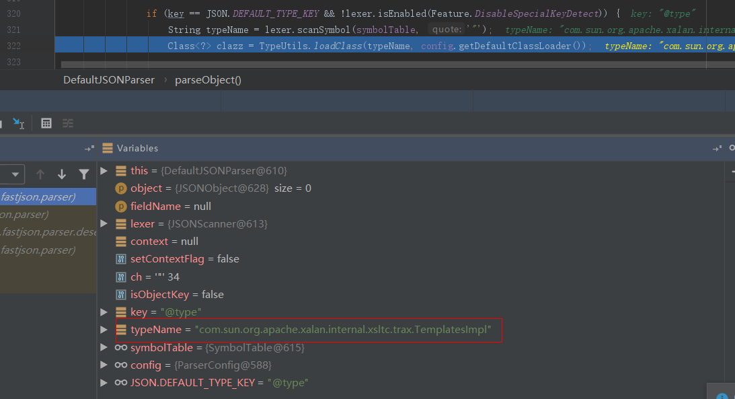
Task: Click DefaultJSONParser in the breadcrumb bar
Action: [108, 80]
